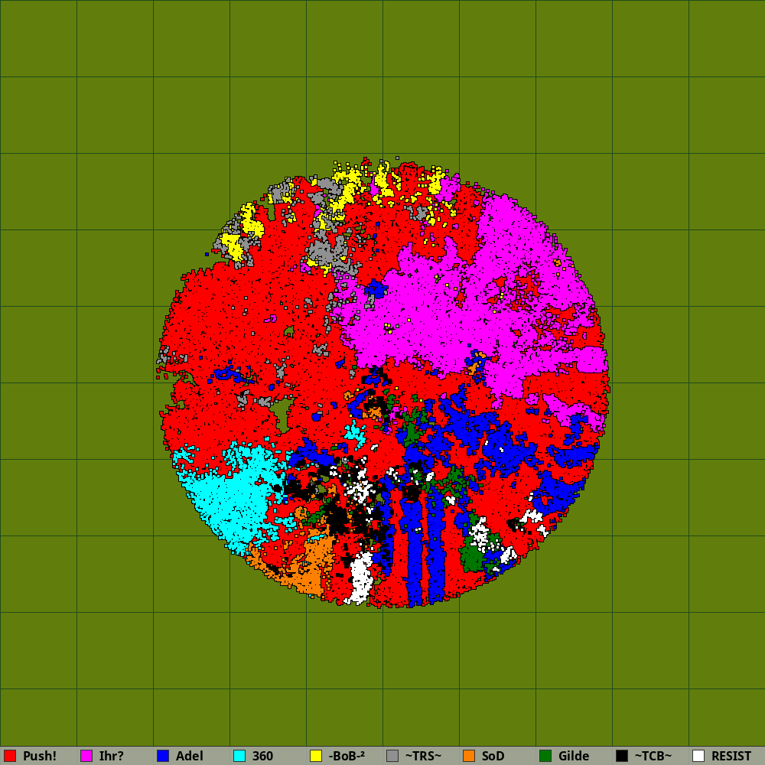The image size is (765, 765).
Task: Click the white RESIST legend swatch
Action: (x=698, y=756)
